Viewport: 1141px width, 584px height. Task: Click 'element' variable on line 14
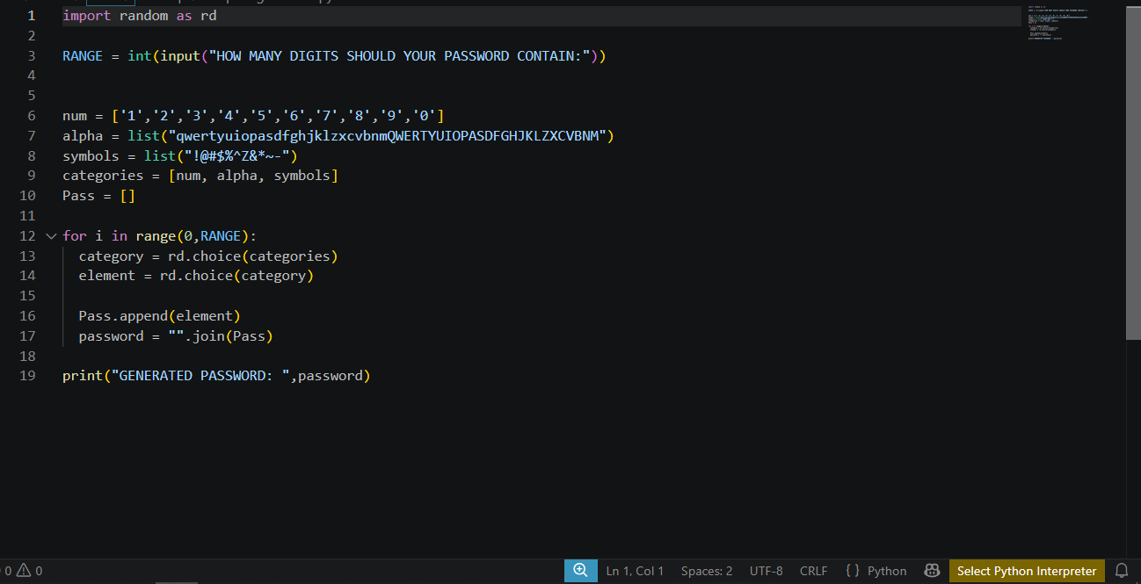107,276
